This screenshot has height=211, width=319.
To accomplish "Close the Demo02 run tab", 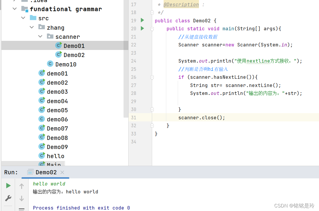I will [x=62, y=173].
